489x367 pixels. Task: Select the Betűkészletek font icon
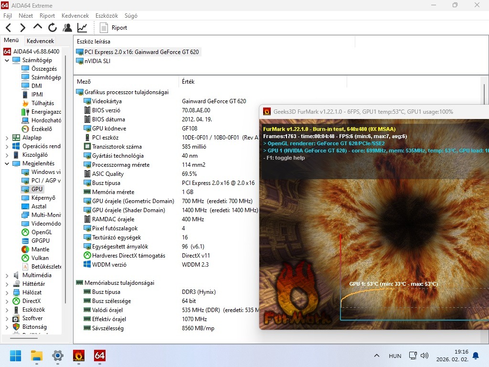(25, 267)
